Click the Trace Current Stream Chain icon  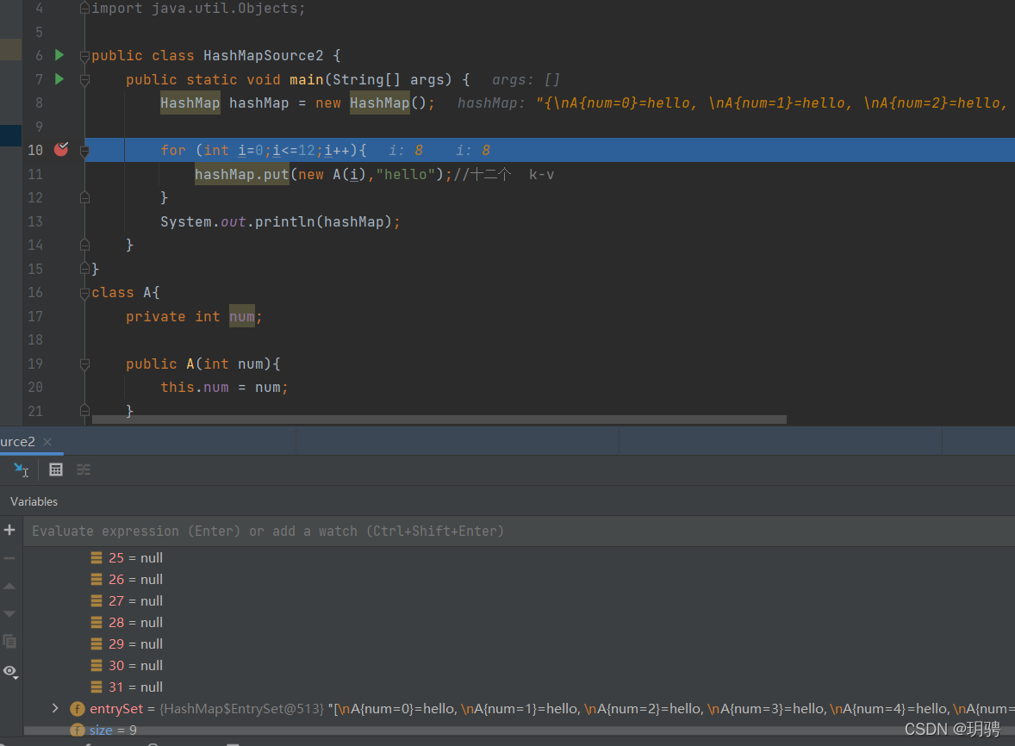84,469
